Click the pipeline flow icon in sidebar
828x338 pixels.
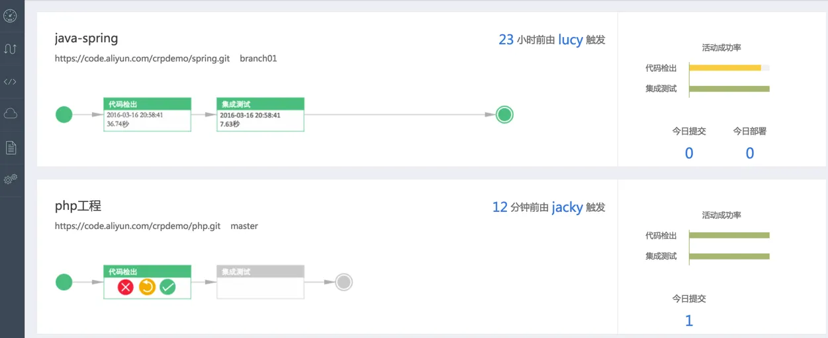click(x=10, y=49)
